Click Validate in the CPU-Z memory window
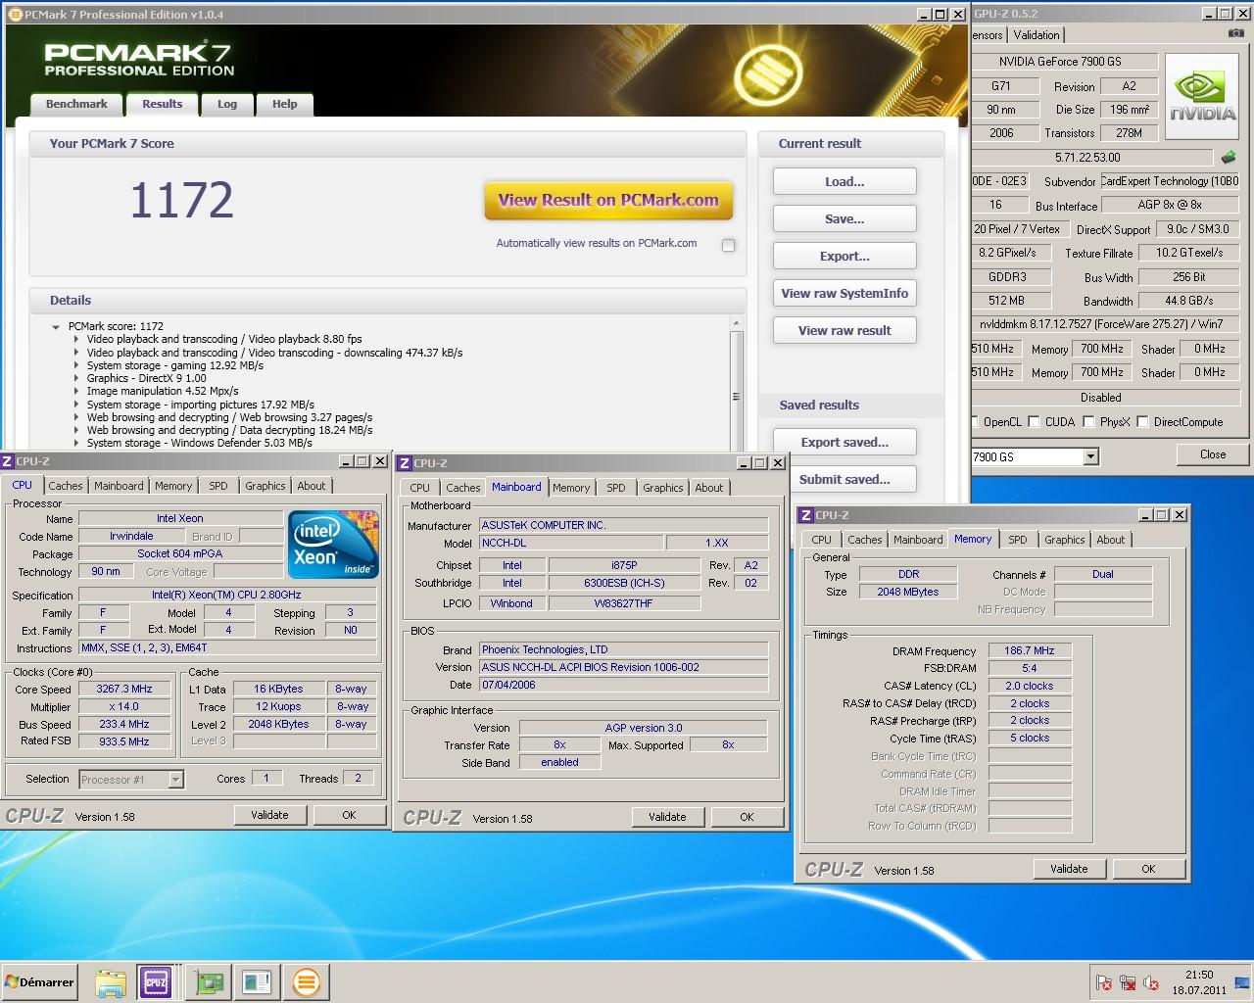The image size is (1254, 1003). (x=1069, y=869)
